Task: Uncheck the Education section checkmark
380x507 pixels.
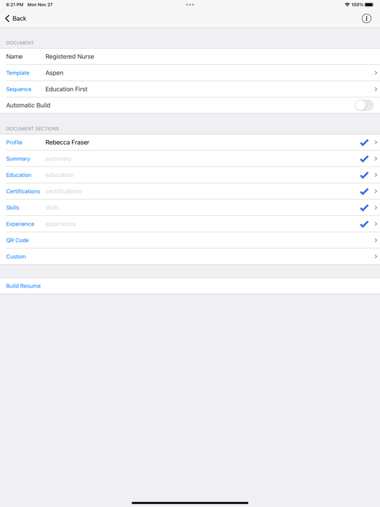Action: pyautogui.click(x=364, y=175)
